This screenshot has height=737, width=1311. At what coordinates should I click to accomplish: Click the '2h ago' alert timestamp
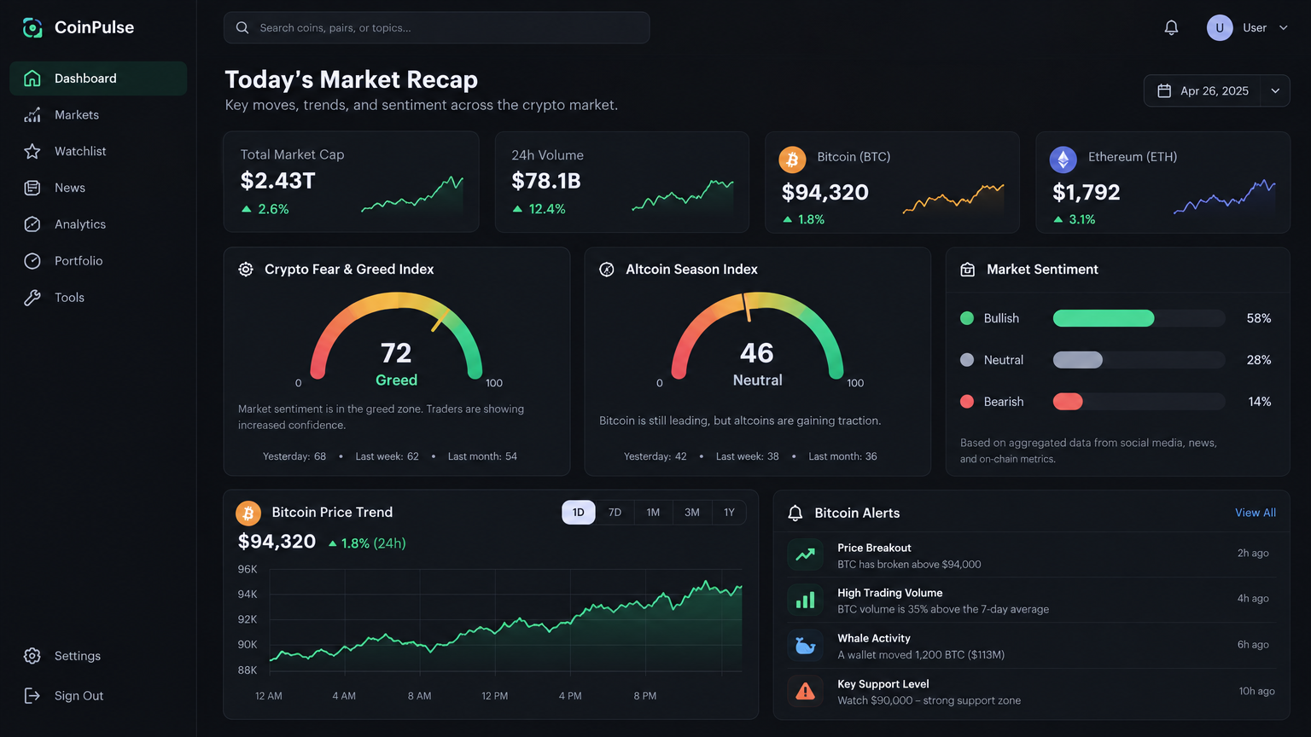click(1253, 553)
